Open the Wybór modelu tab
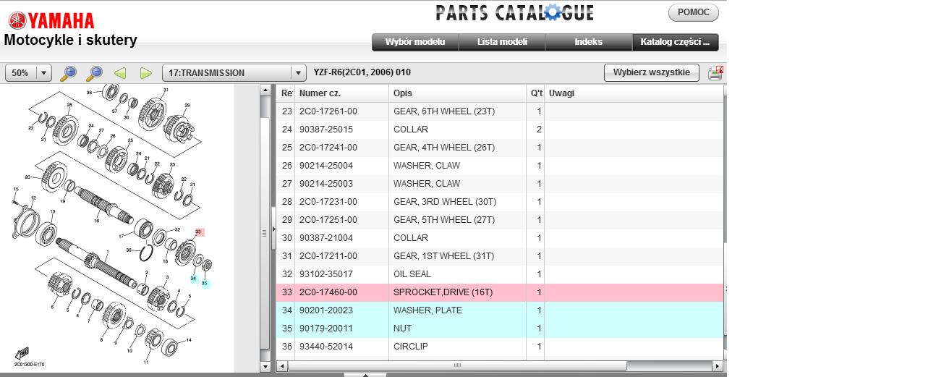This screenshot has width=936, height=377. (415, 42)
